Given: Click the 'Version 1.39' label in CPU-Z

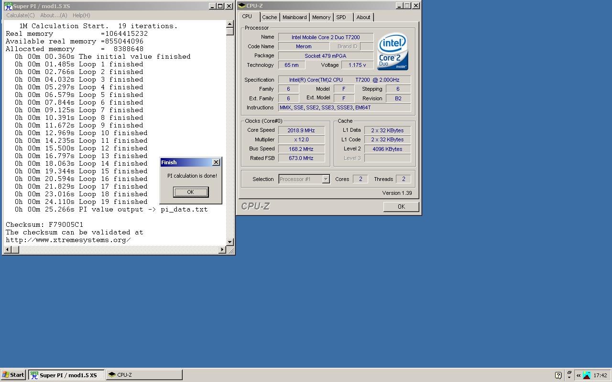Looking at the screenshot, I should click(x=396, y=193).
